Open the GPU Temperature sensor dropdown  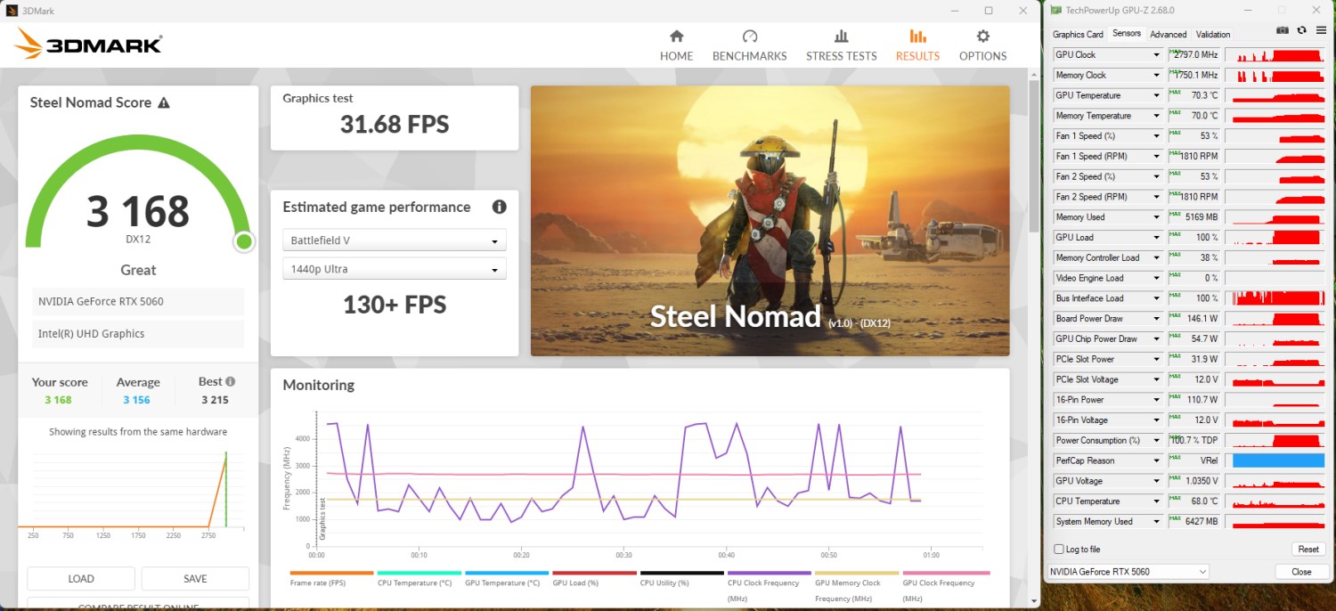click(x=1156, y=95)
